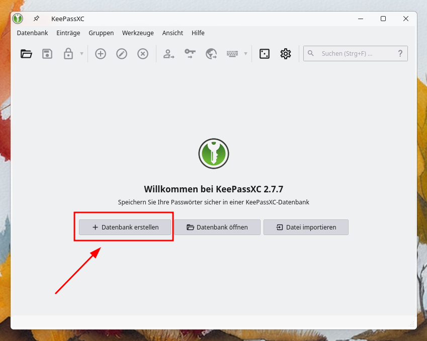Click the Datei importieren button

[306, 227]
